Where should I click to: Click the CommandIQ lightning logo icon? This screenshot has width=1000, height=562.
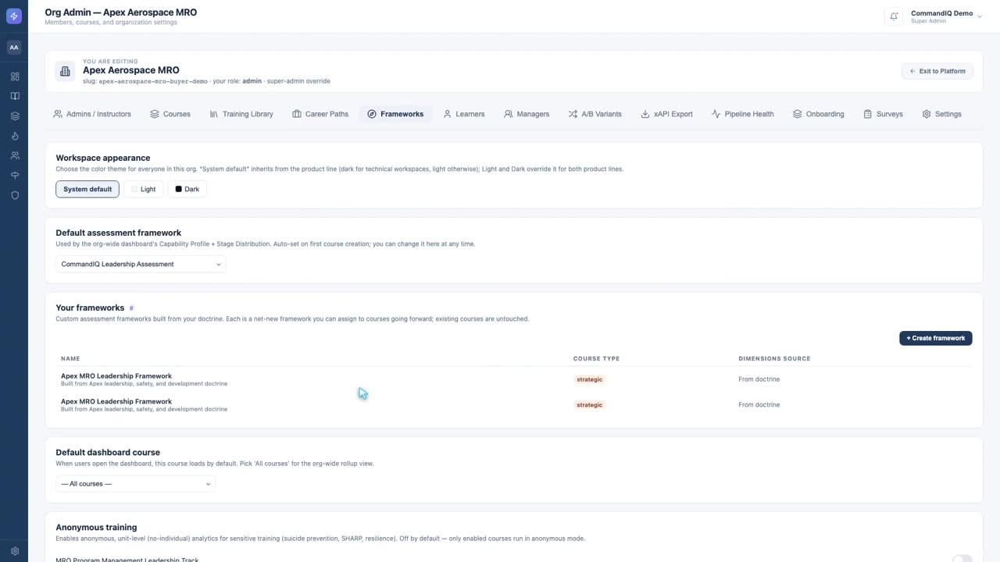[14, 16]
